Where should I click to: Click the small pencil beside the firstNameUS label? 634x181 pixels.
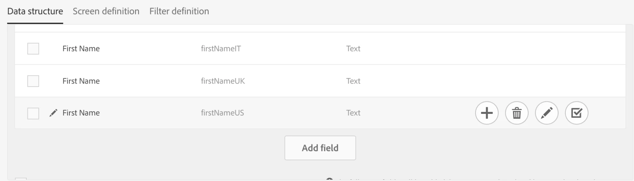53,113
